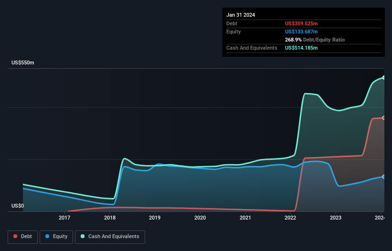Click the 2023 x-axis label
Image resolution: width=392 pixels, height=251 pixels.
click(336, 218)
